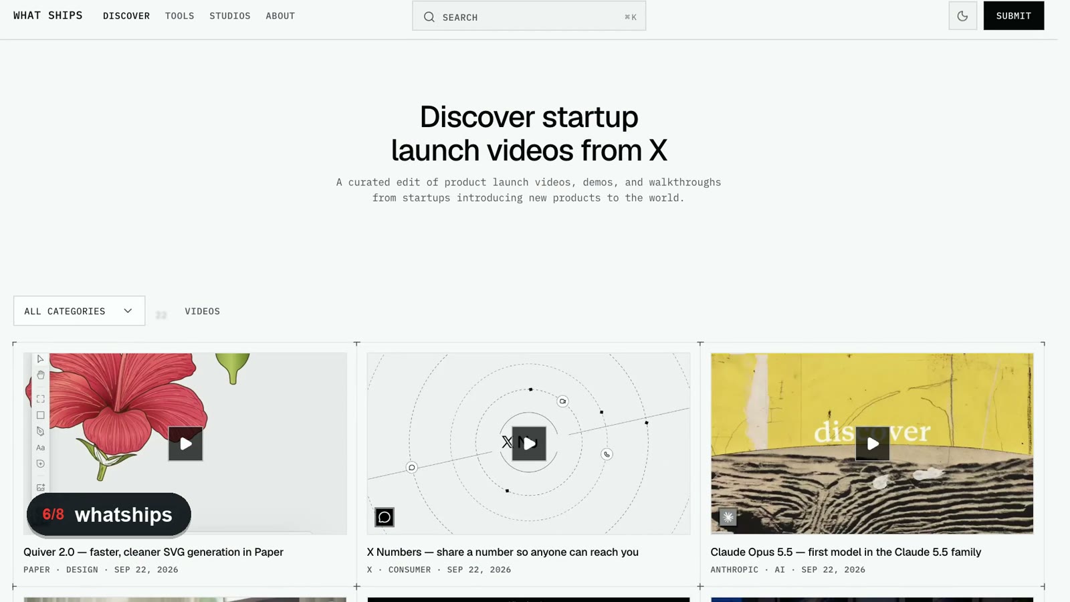1070x602 pixels.
Task: Click the search magnifier icon
Action: (429, 17)
